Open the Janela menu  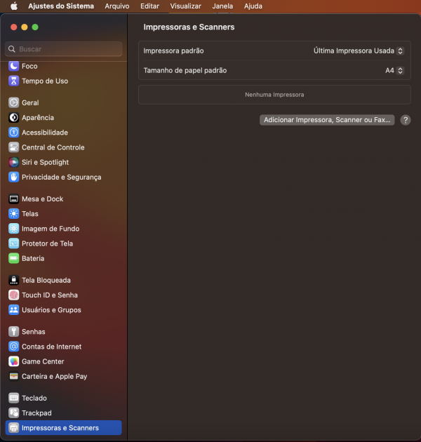[222, 6]
